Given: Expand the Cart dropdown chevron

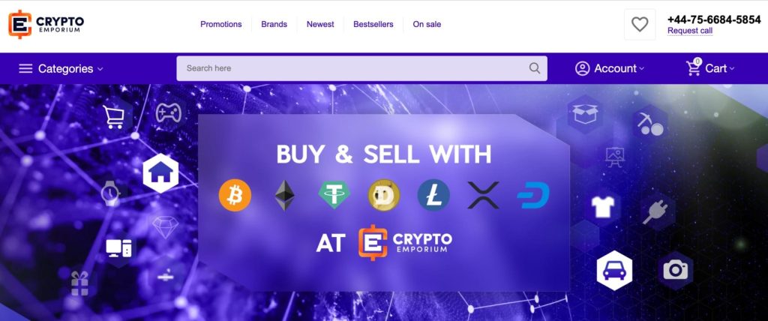Looking at the screenshot, I should (732, 69).
